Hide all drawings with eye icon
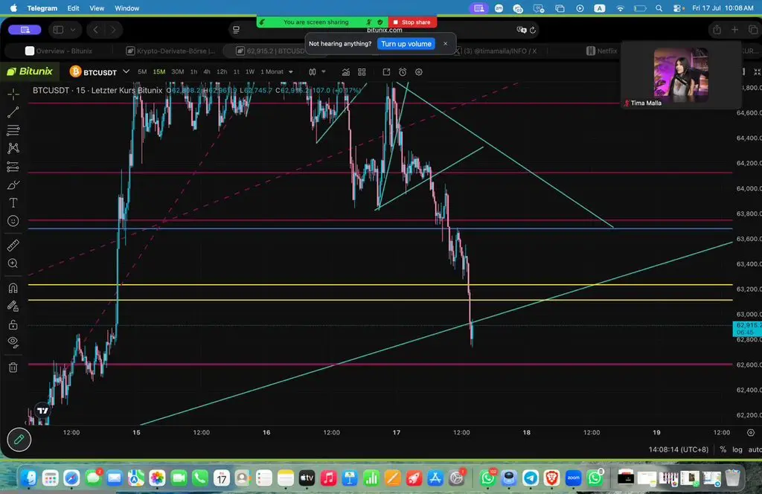762x494 pixels. click(x=13, y=342)
